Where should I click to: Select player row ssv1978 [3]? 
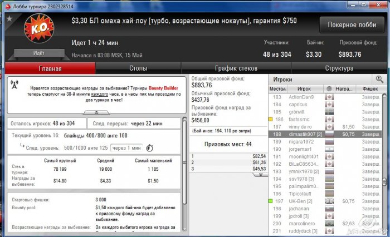coord(325,179)
